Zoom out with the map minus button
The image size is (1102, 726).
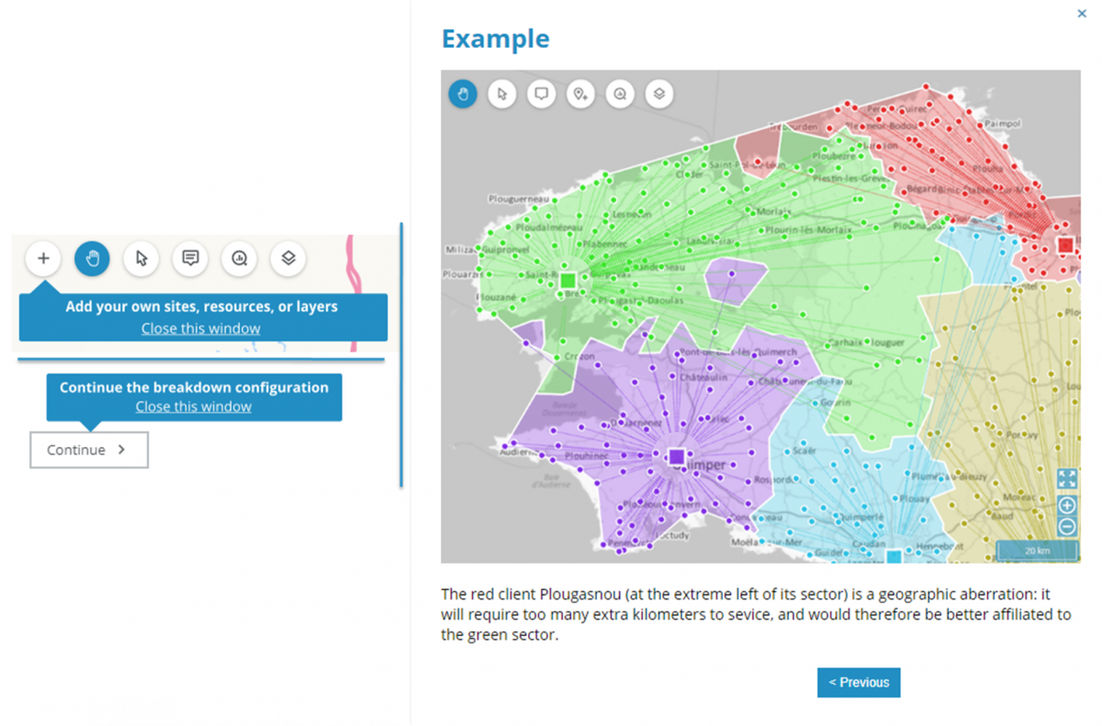pyautogui.click(x=1066, y=527)
